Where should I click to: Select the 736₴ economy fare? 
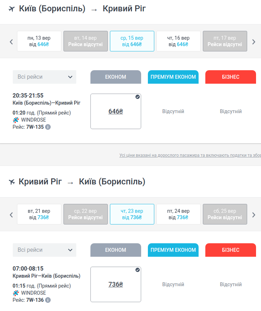(116, 284)
